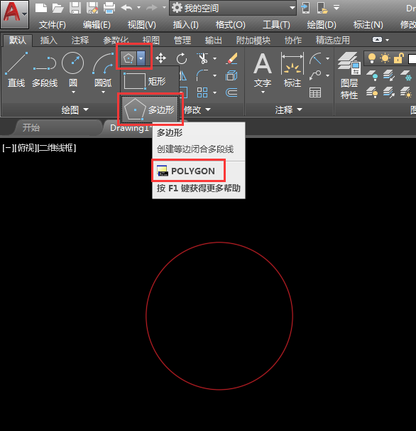Click the Save As icon

pyautogui.click(x=92, y=8)
